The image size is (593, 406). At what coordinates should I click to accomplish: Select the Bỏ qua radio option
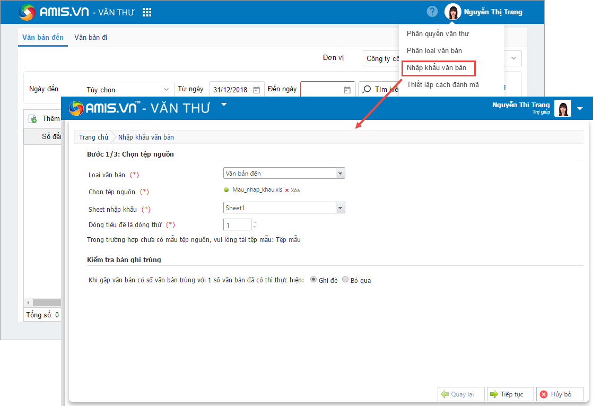pyautogui.click(x=345, y=280)
